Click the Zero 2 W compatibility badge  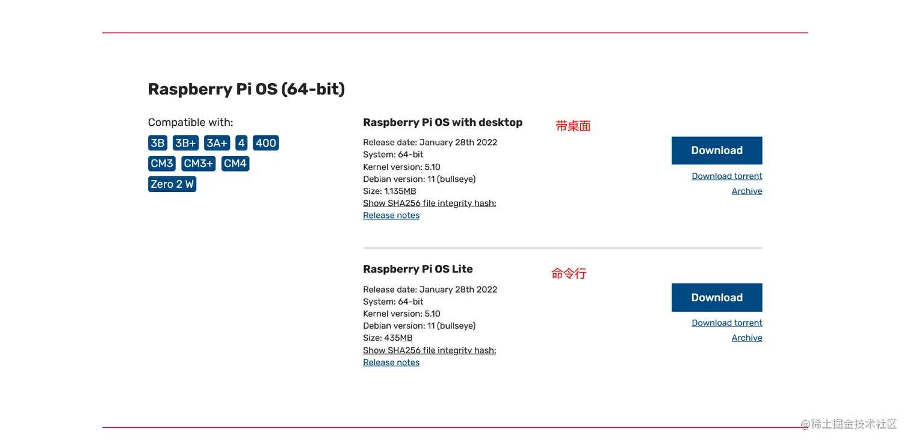coord(172,184)
